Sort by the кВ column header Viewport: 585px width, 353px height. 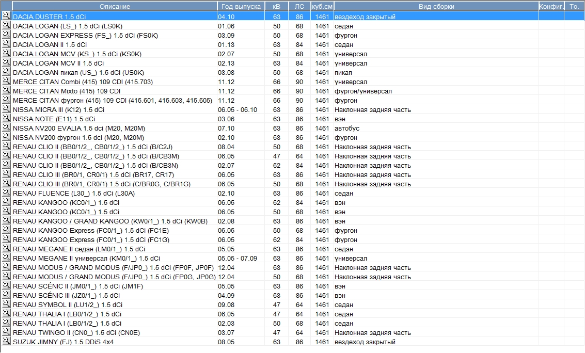276,6
